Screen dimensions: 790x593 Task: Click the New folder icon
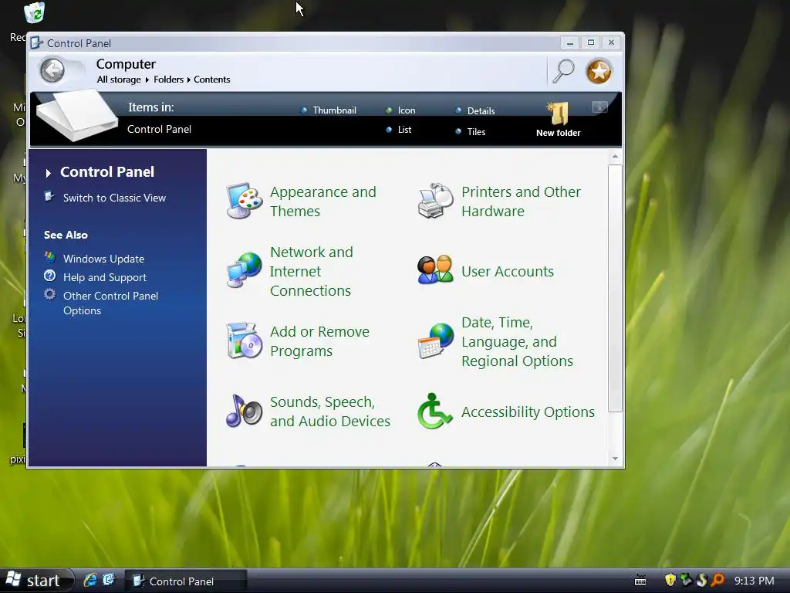[x=559, y=113]
